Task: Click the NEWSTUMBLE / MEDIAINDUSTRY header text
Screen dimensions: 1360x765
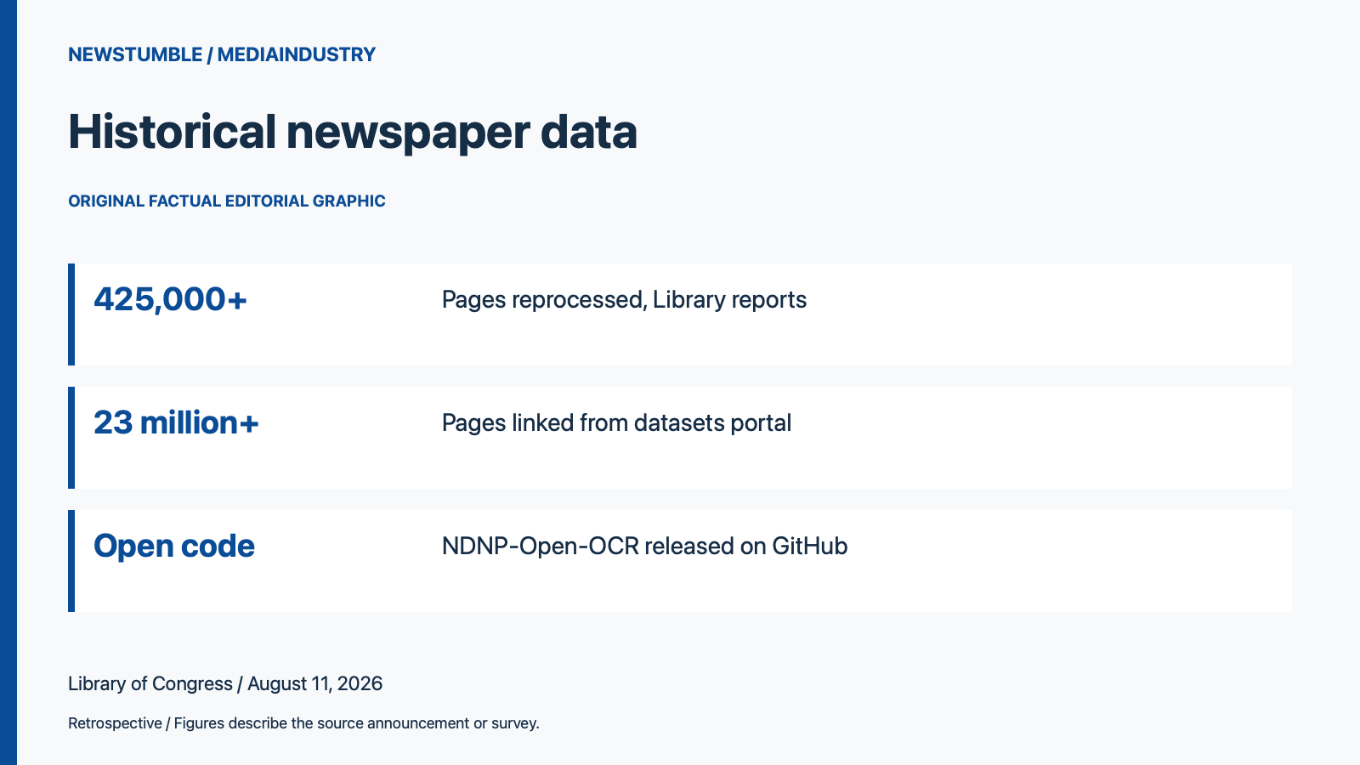Action: [222, 54]
